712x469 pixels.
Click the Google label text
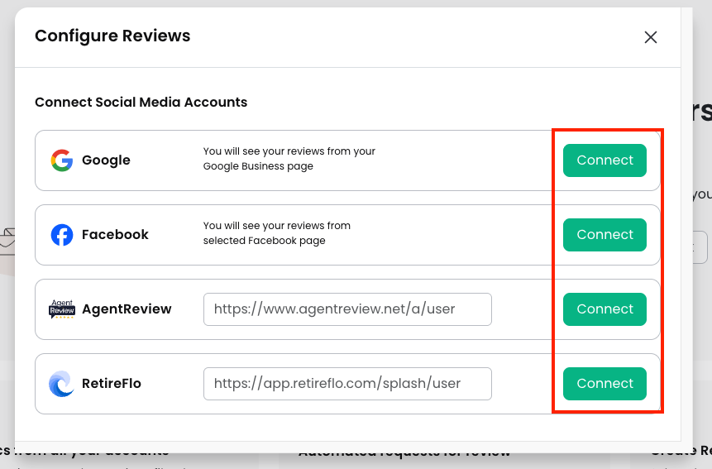pyautogui.click(x=106, y=160)
